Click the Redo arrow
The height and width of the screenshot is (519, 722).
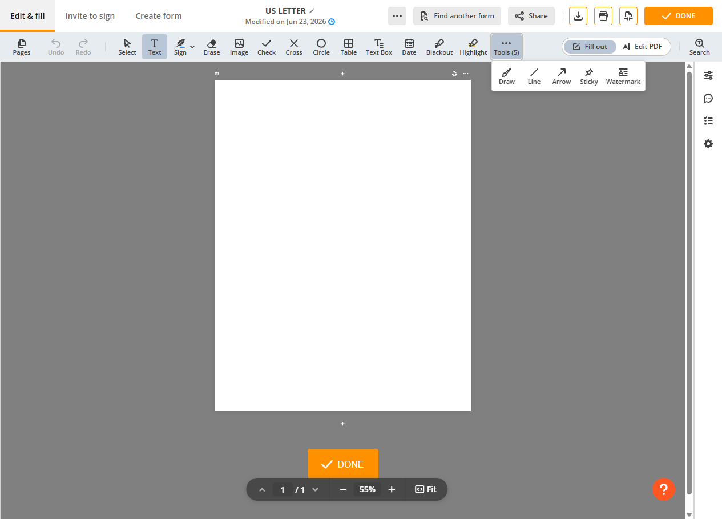pos(83,47)
